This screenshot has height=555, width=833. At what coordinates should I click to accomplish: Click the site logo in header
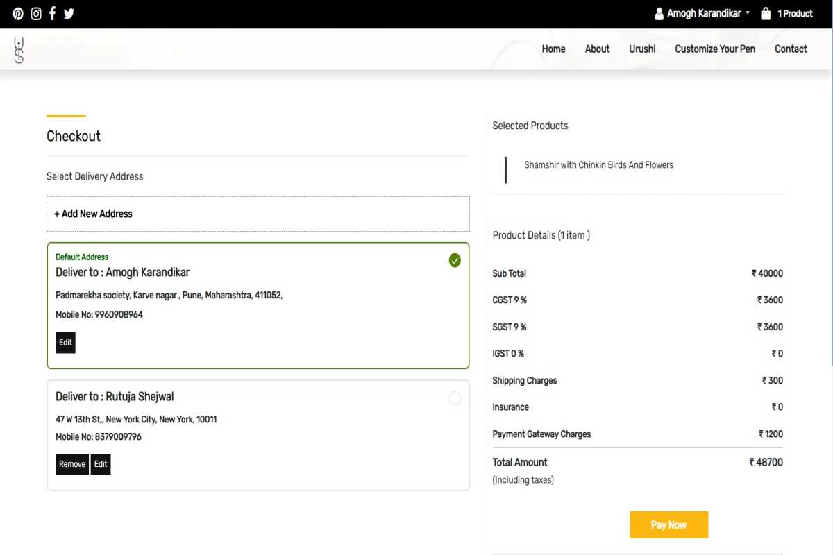pos(19,50)
